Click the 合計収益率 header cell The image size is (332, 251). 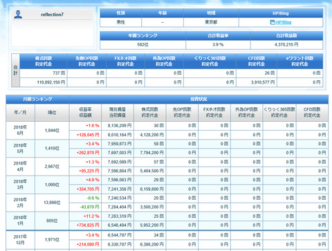pyautogui.click(x=218, y=36)
